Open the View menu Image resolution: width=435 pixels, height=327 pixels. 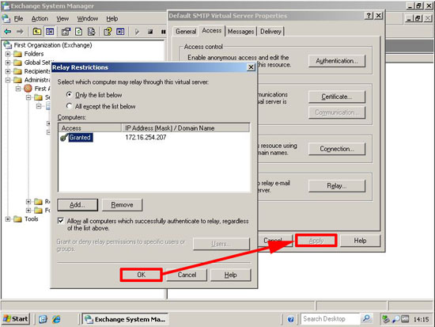click(x=62, y=19)
